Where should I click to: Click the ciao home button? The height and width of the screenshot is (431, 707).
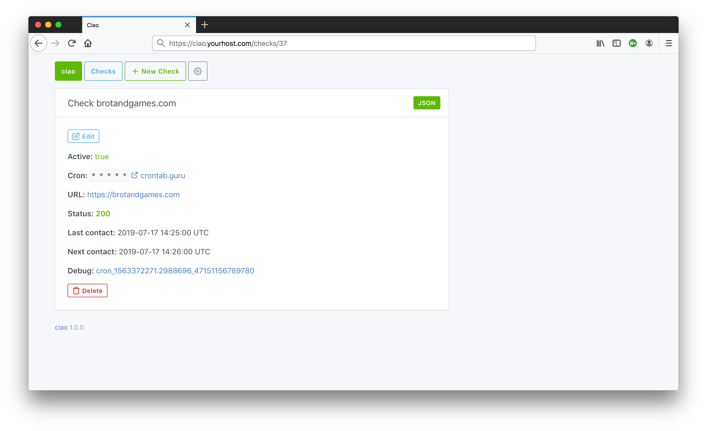[68, 71]
